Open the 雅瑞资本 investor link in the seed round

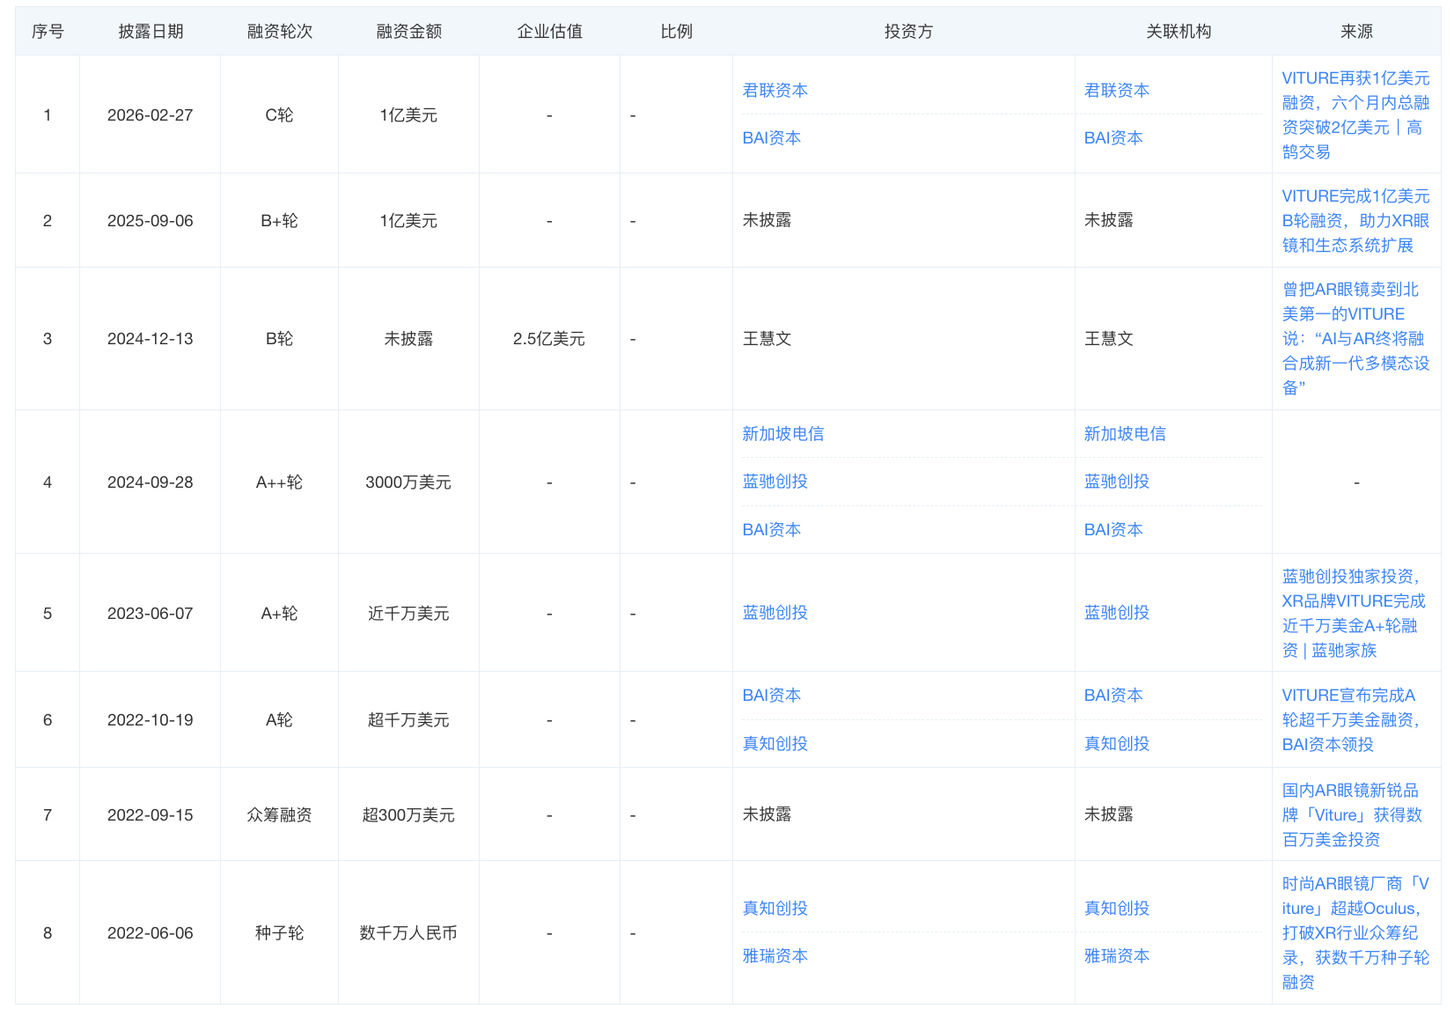[774, 955]
